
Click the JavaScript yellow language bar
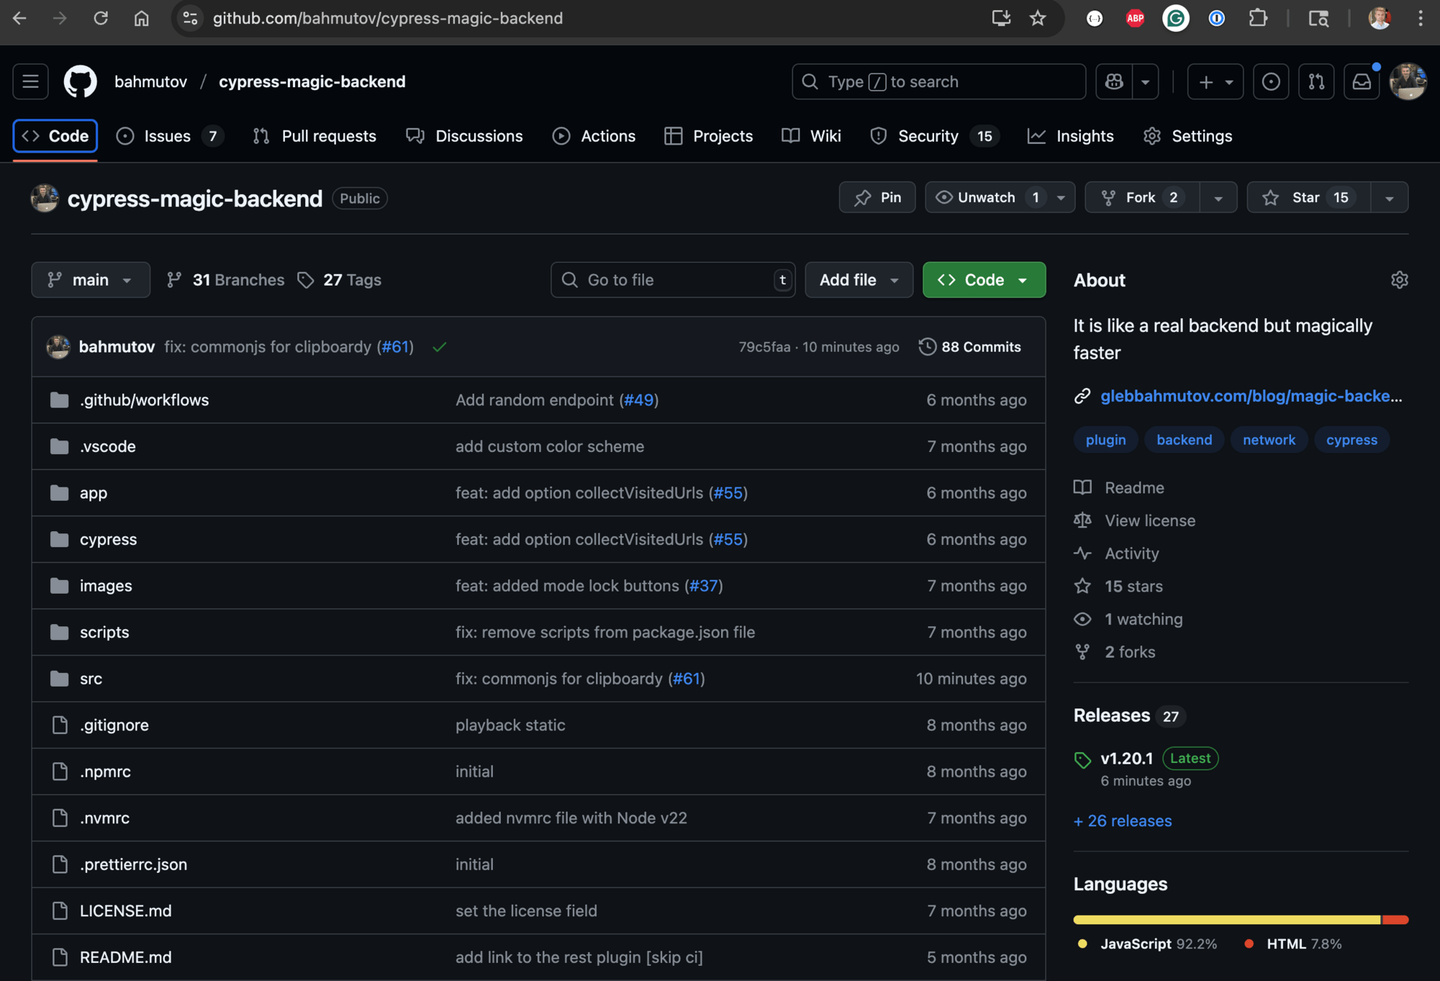click(x=1226, y=920)
